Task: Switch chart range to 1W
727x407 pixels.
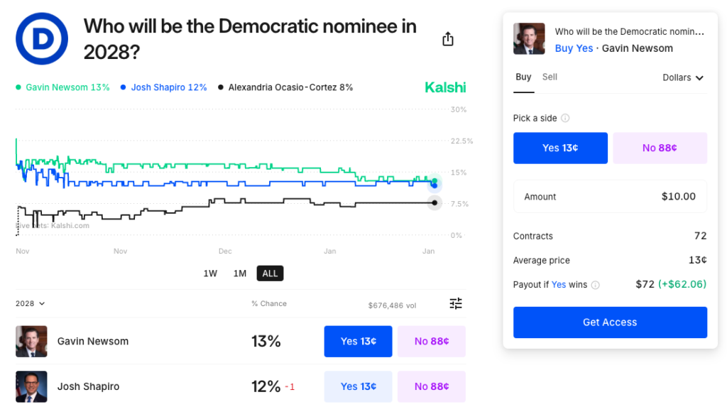Action: (210, 273)
